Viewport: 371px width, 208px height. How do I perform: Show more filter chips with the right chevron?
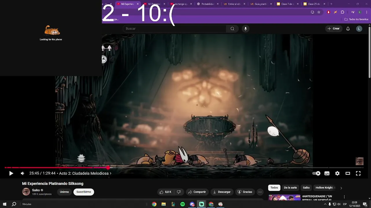(x=341, y=188)
